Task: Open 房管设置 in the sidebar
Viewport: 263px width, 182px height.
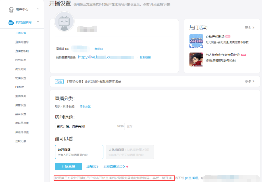Action: 21,105
